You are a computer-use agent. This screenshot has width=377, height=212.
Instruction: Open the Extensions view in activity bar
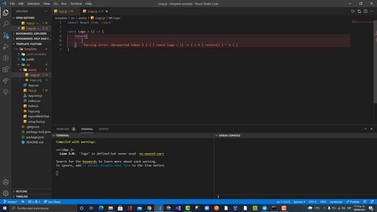click(x=5, y=69)
